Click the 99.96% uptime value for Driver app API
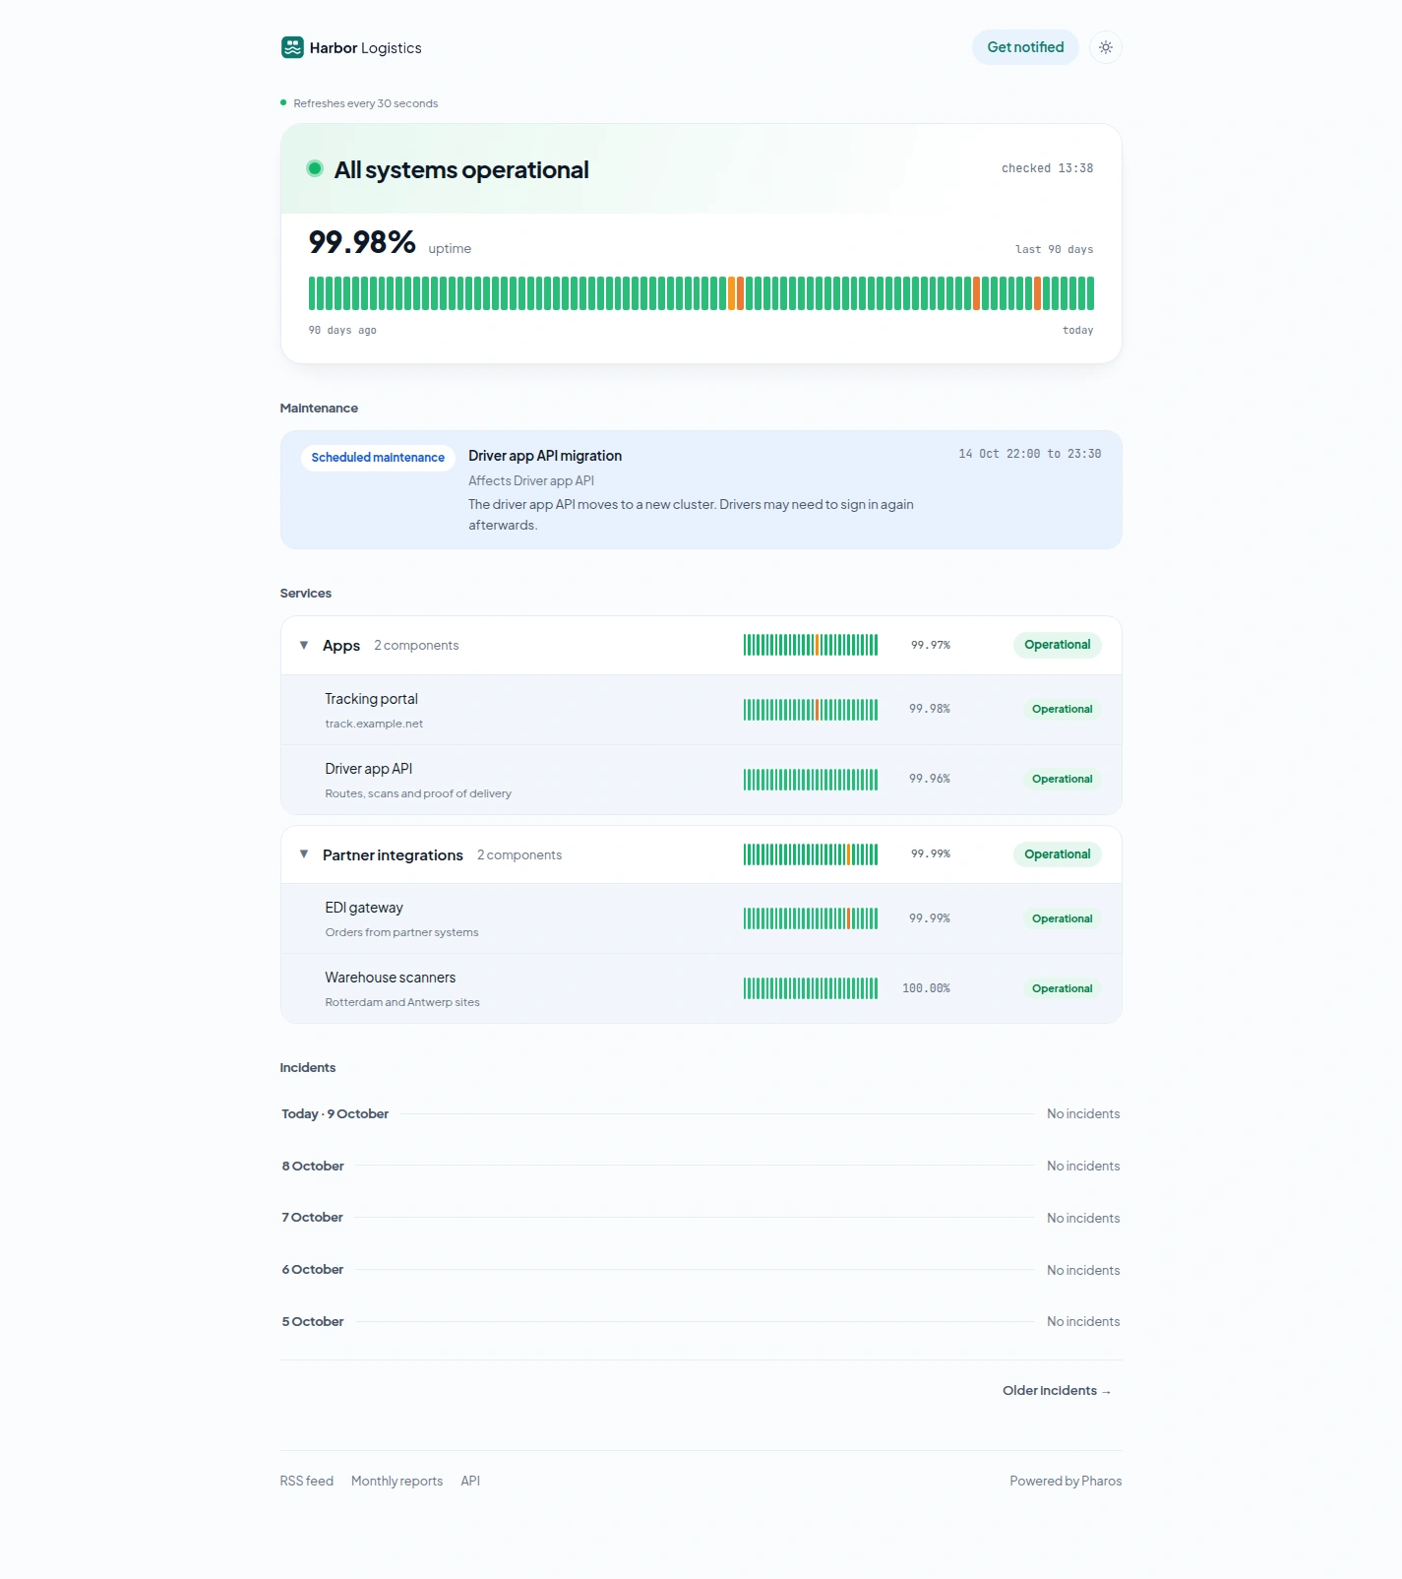The width and height of the screenshot is (1402, 1579). [x=930, y=779]
